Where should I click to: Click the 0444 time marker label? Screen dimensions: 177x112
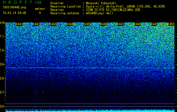click(x=70, y=24)
